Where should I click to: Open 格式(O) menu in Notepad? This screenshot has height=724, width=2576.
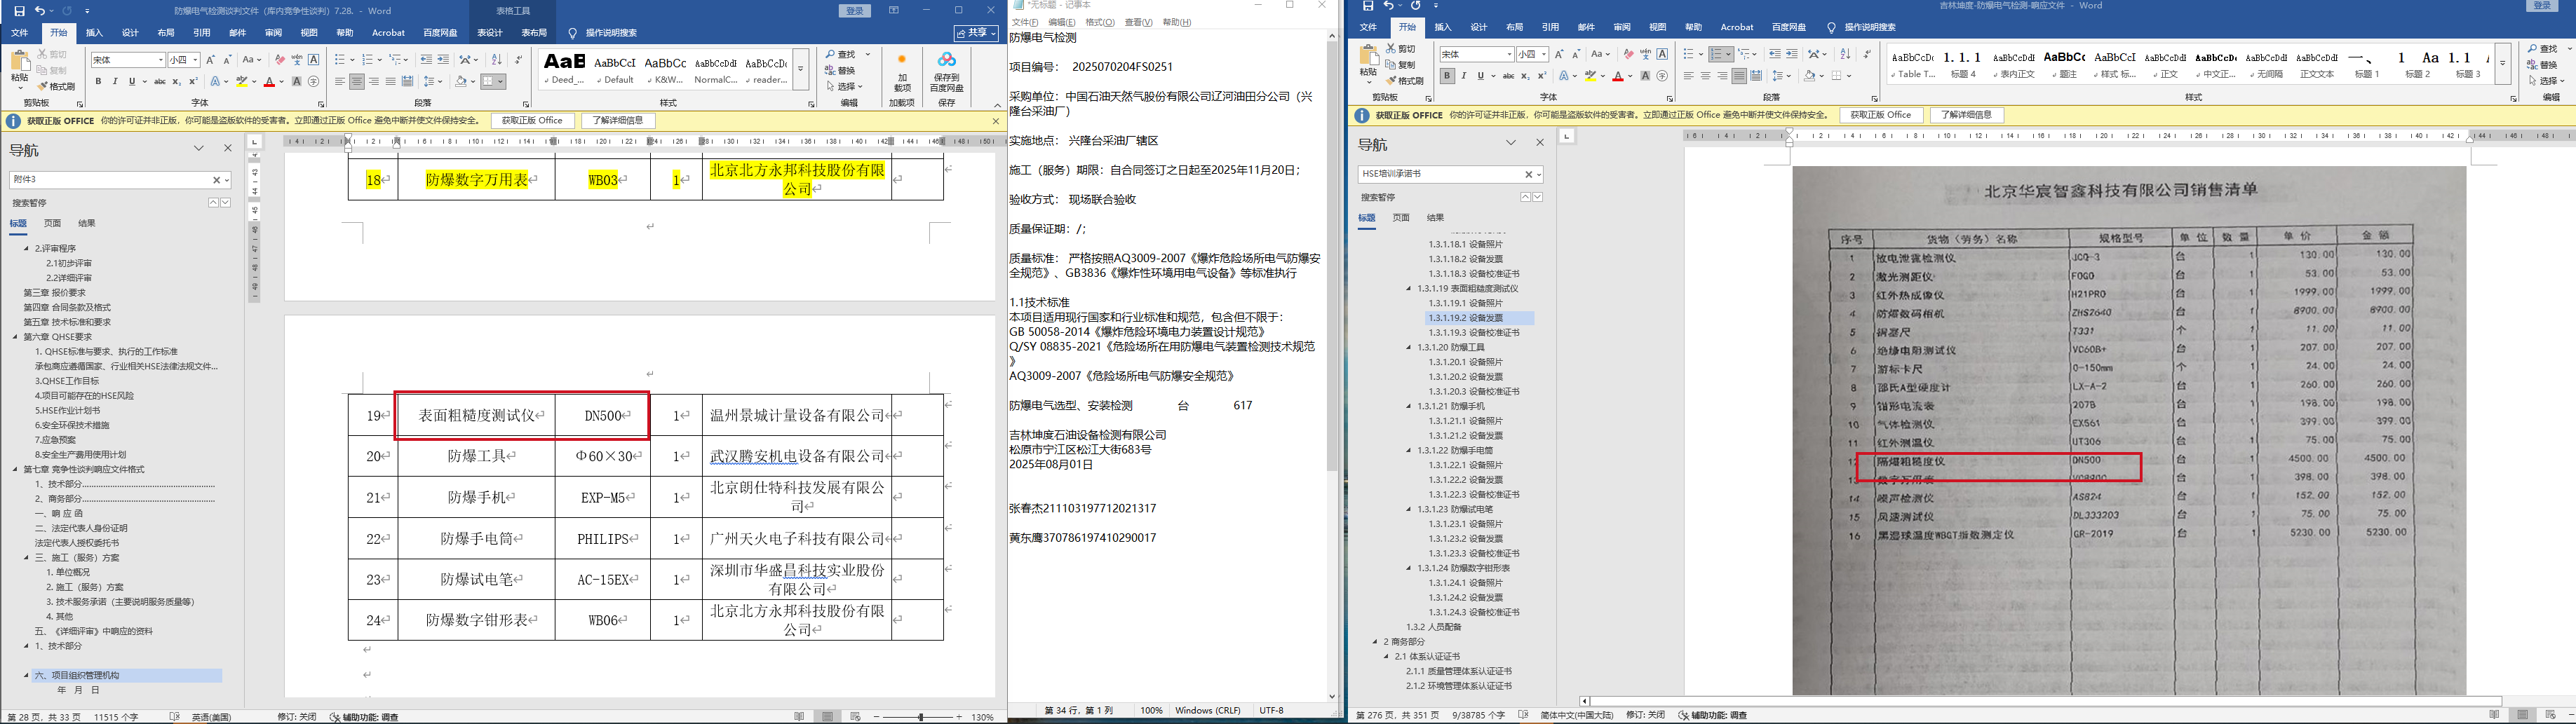click(x=1100, y=22)
